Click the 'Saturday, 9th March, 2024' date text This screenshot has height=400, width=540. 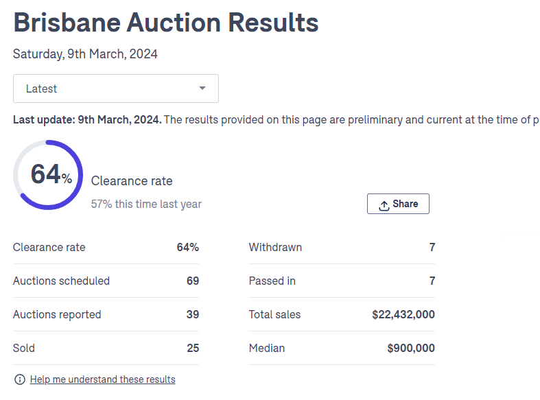[85, 54]
